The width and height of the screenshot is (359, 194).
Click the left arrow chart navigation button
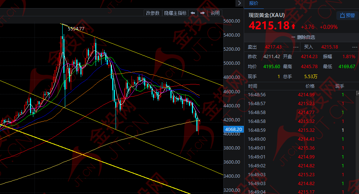(193, 13)
